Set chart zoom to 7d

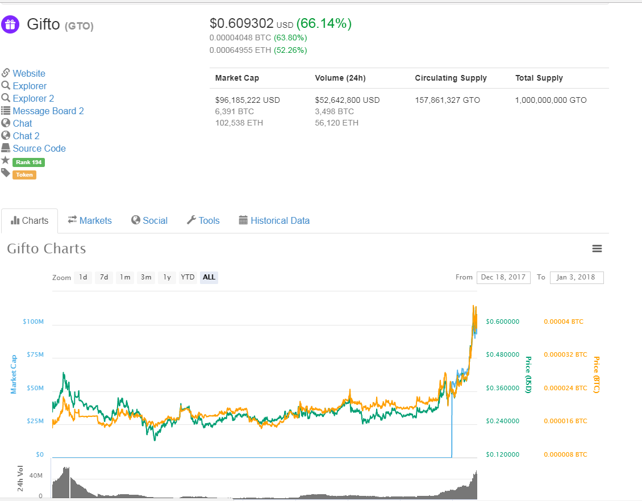pos(104,277)
